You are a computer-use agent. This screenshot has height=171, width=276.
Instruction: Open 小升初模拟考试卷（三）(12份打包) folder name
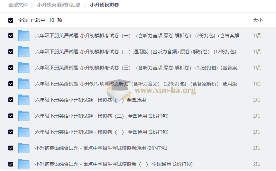tap(138, 68)
